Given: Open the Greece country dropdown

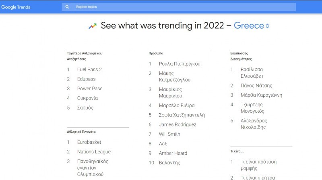Looking at the screenshot, I should (252, 26).
